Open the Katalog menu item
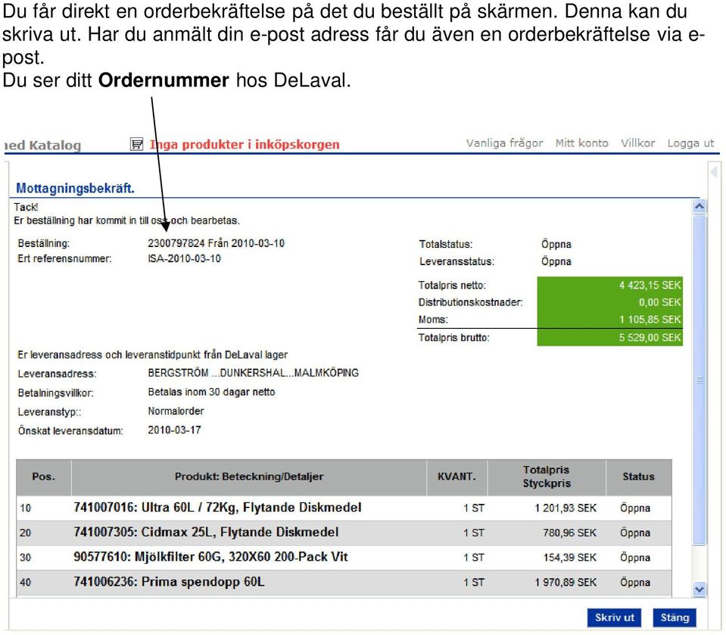The width and height of the screenshot is (726, 635). click(x=55, y=145)
